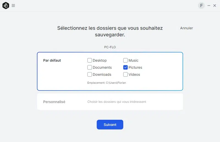Click the PC-FLO device name
Image resolution: width=220 pixels, height=142 pixels.
point(110,47)
